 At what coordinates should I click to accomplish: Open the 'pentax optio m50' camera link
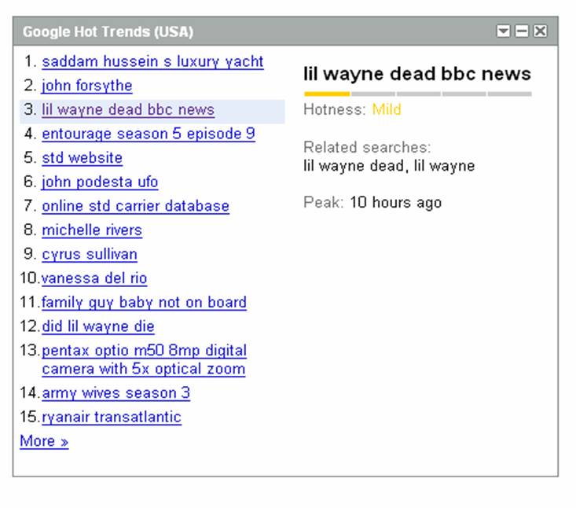click(x=144, y=360)
